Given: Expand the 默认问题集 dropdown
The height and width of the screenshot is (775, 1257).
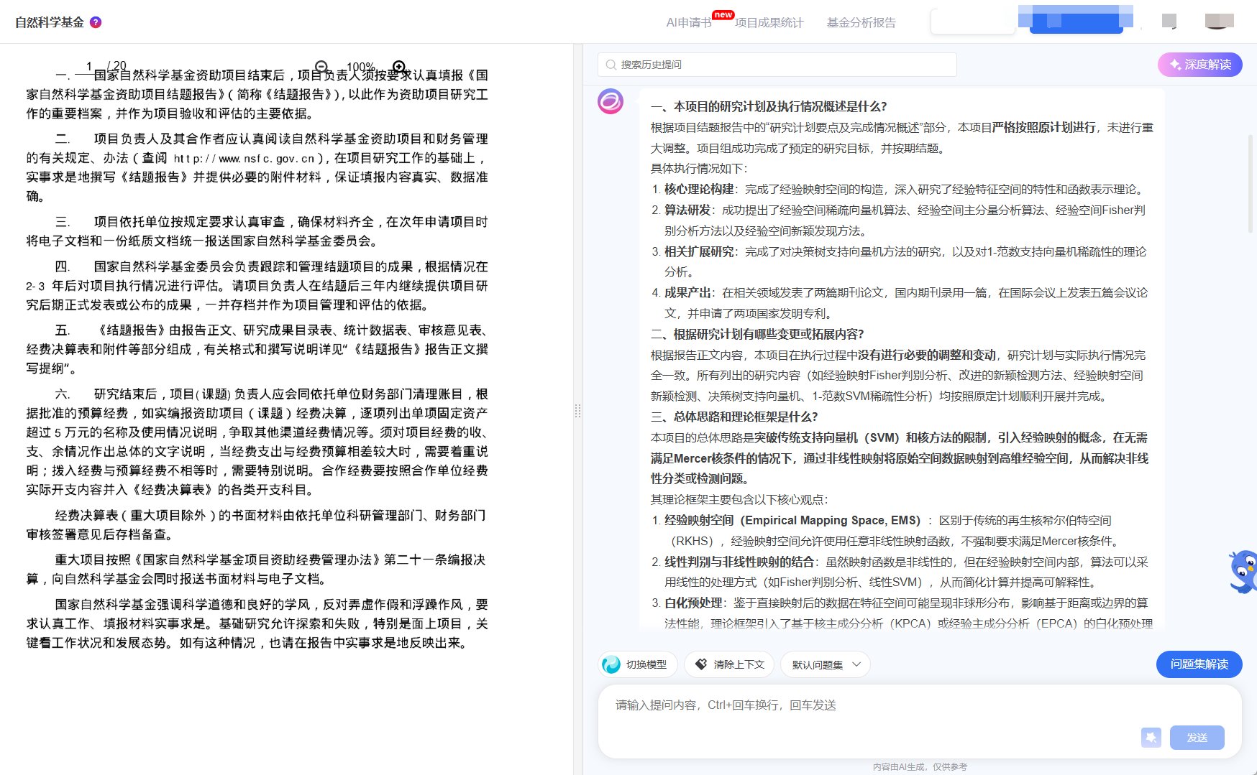Looking at the screenshot, I should coord(826,664).
